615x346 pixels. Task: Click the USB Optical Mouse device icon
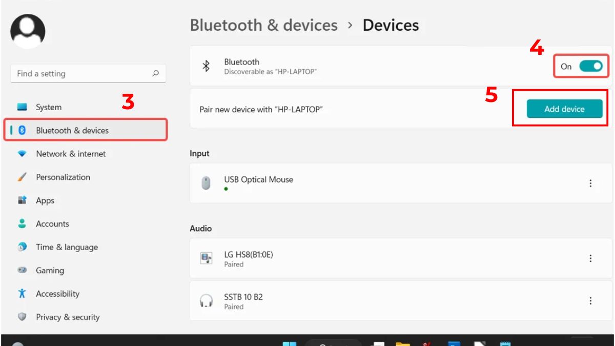point(207,182)
